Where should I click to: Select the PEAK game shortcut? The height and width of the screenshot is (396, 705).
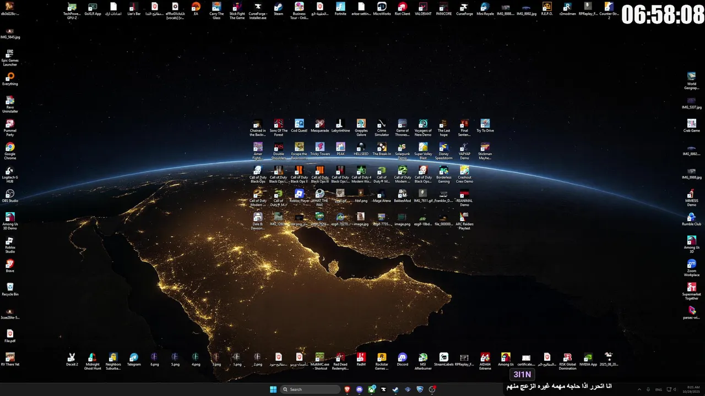pos(340,148)
